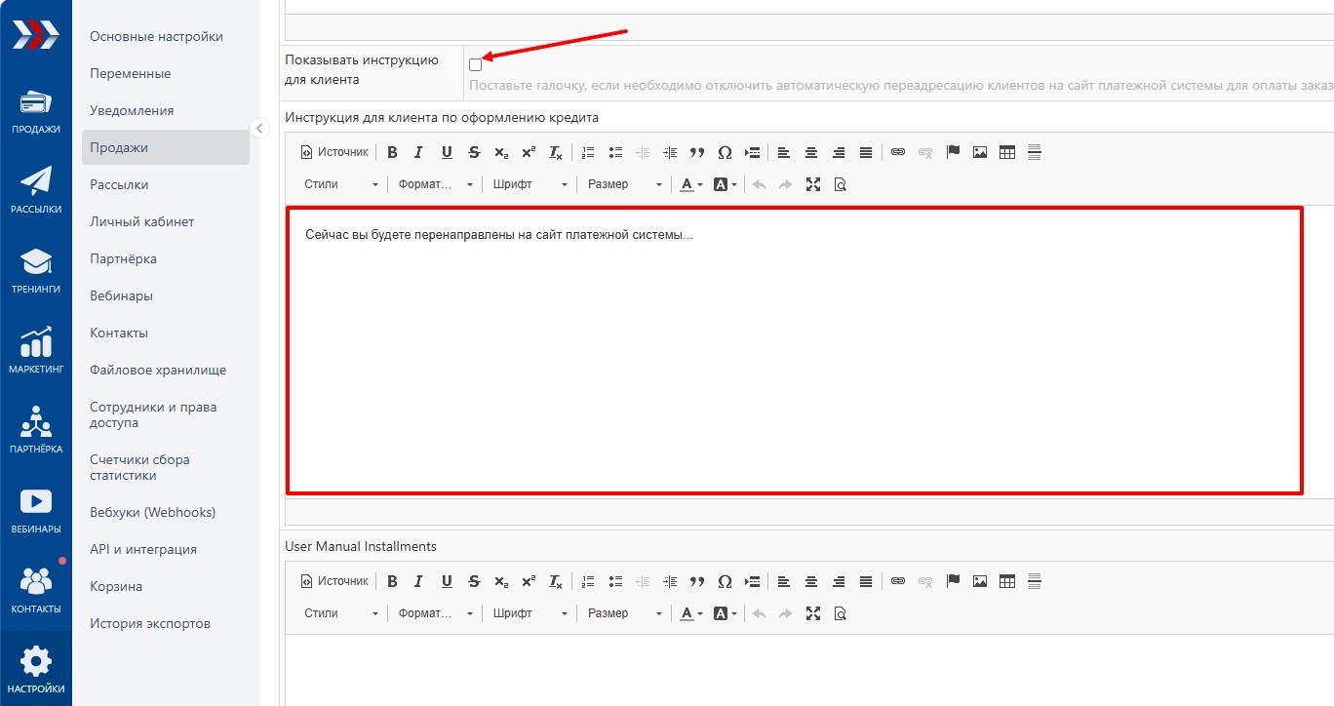Go to API и интеграция
The width and height of the screenshot is (1334, 706).
(x=143, y=549)
